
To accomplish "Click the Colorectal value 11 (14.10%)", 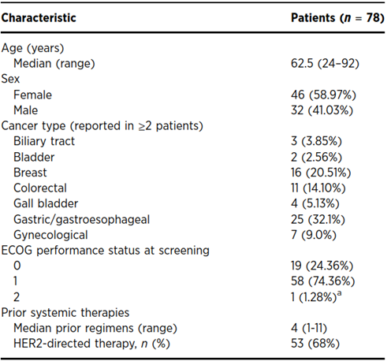I will [318, 188].
